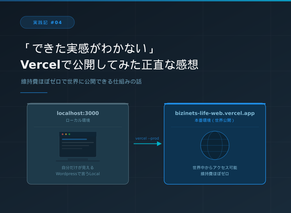
Task: Click the Vercelで公開してみた正直な感想 title line
Action: click(x=109, y=65)
